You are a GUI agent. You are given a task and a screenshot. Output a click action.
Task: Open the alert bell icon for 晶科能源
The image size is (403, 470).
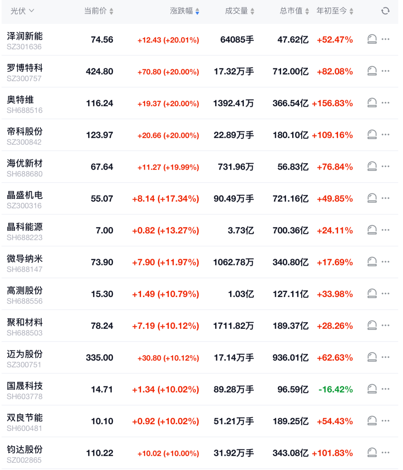click(x=371, y=230)
